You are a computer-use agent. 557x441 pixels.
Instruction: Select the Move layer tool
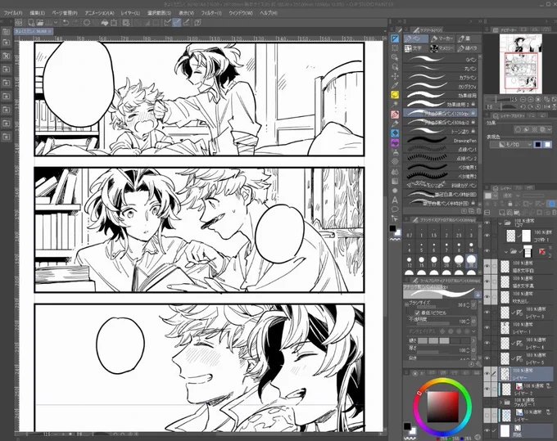395,76
